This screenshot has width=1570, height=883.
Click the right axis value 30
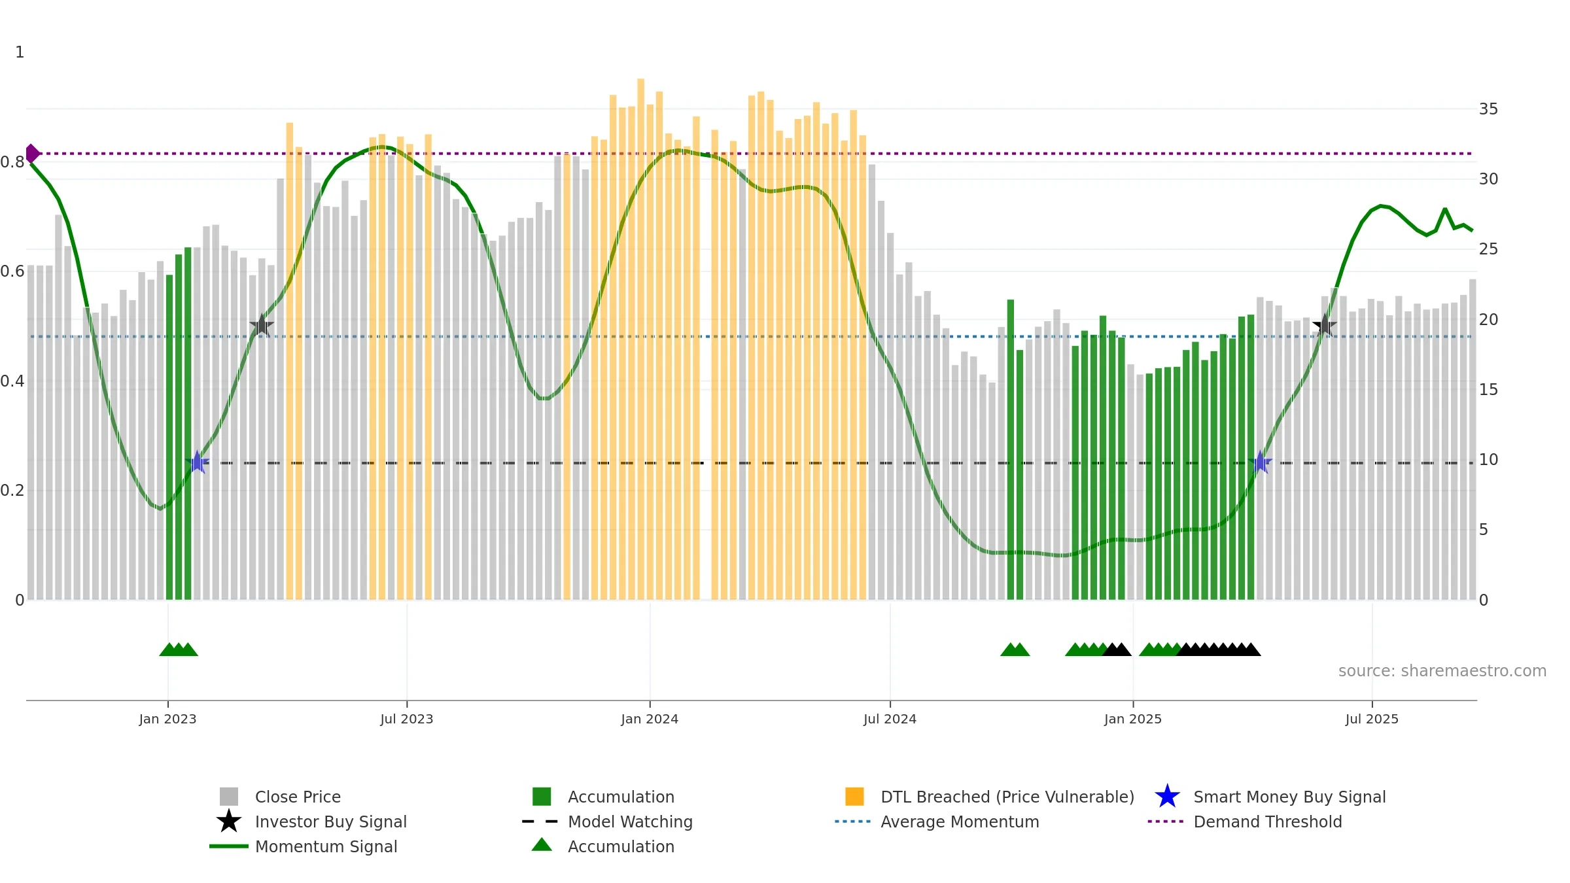pyautogui.click(x=1488, y=179)
